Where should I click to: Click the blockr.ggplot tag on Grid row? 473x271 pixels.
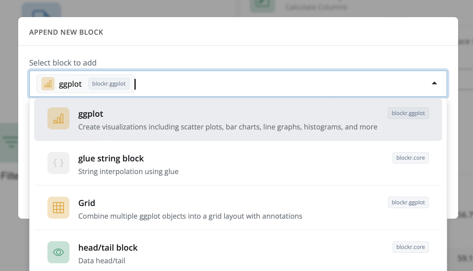[408, 202]
